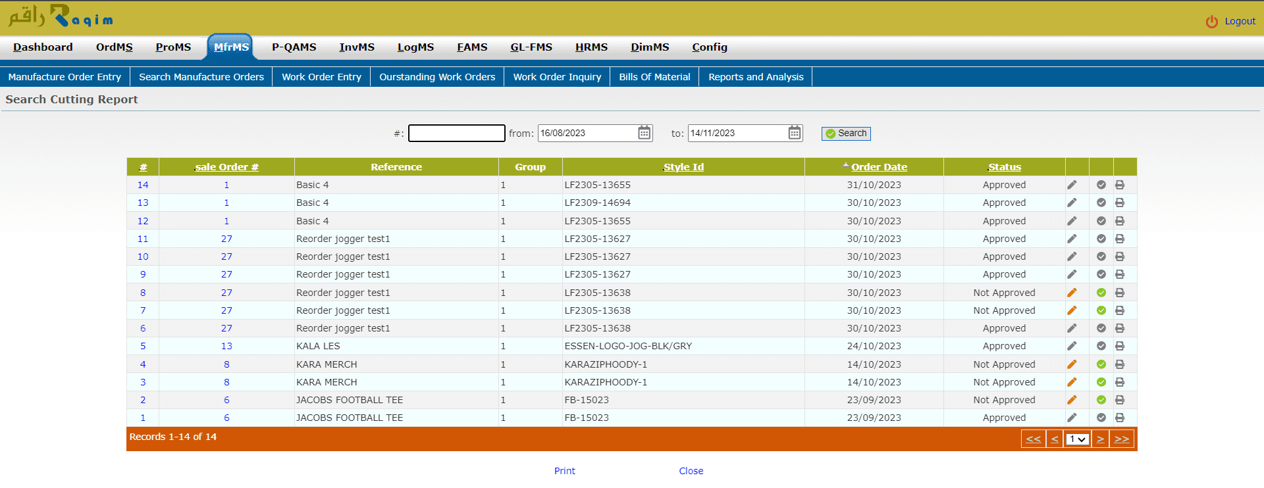Open the page number dropdown
The width and height of the screenshot is (1264, 488).
coord(1077,439)
